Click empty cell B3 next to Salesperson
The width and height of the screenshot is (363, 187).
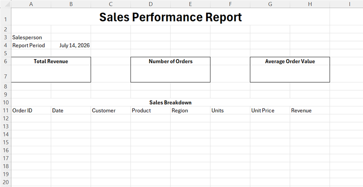(71, 37)
